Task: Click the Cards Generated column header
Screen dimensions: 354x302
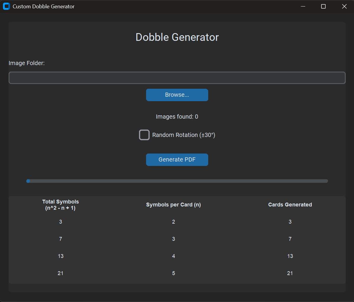Action: coord(290,205)
